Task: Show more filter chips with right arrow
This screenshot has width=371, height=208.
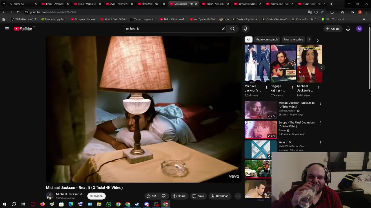Action: click(x=317, y=40)
